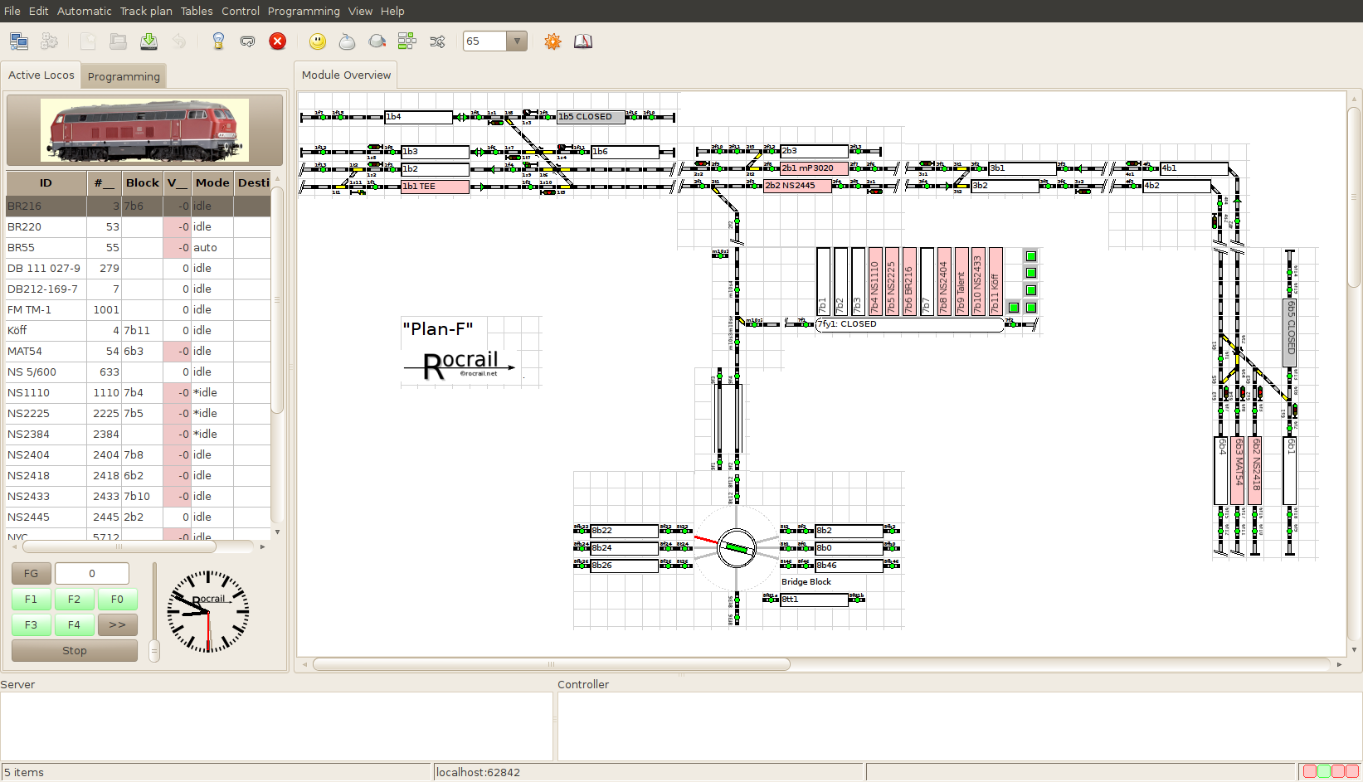Toggle the F1 function button

pos(32,600)
